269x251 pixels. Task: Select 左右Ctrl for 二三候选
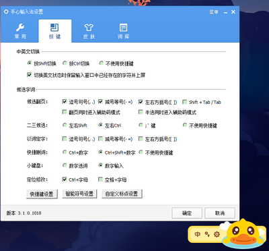click(x=101, y=125)
